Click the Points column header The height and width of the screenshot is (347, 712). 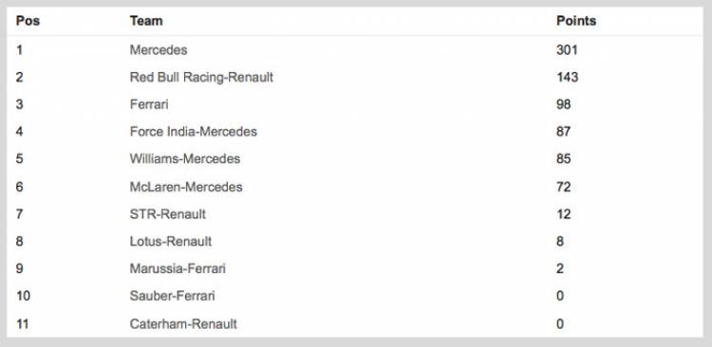576,21
